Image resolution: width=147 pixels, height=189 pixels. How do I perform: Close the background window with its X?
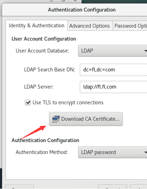tap(75, 1)
